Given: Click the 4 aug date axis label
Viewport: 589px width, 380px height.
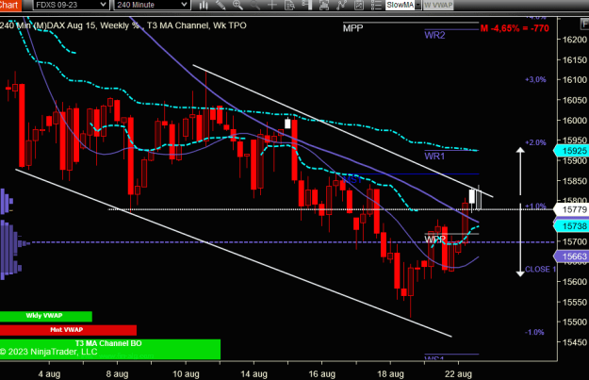Looking at the screenshot, I should (49, 374).
